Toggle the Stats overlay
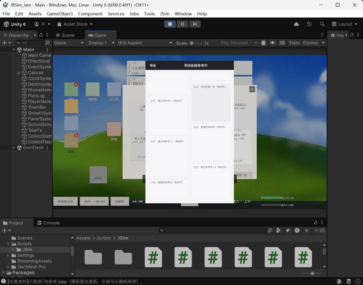The image size is (363, 285). [x=294, y=43]
